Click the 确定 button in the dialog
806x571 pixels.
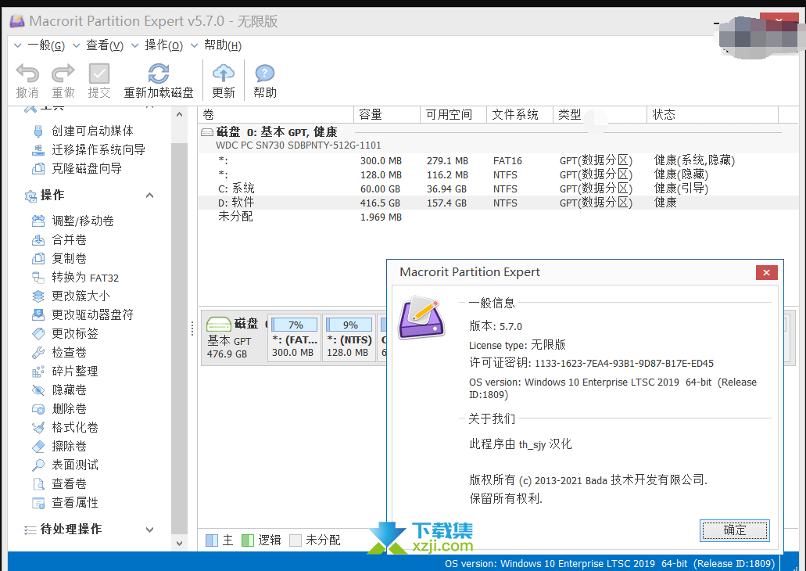[x=735, y=530]
